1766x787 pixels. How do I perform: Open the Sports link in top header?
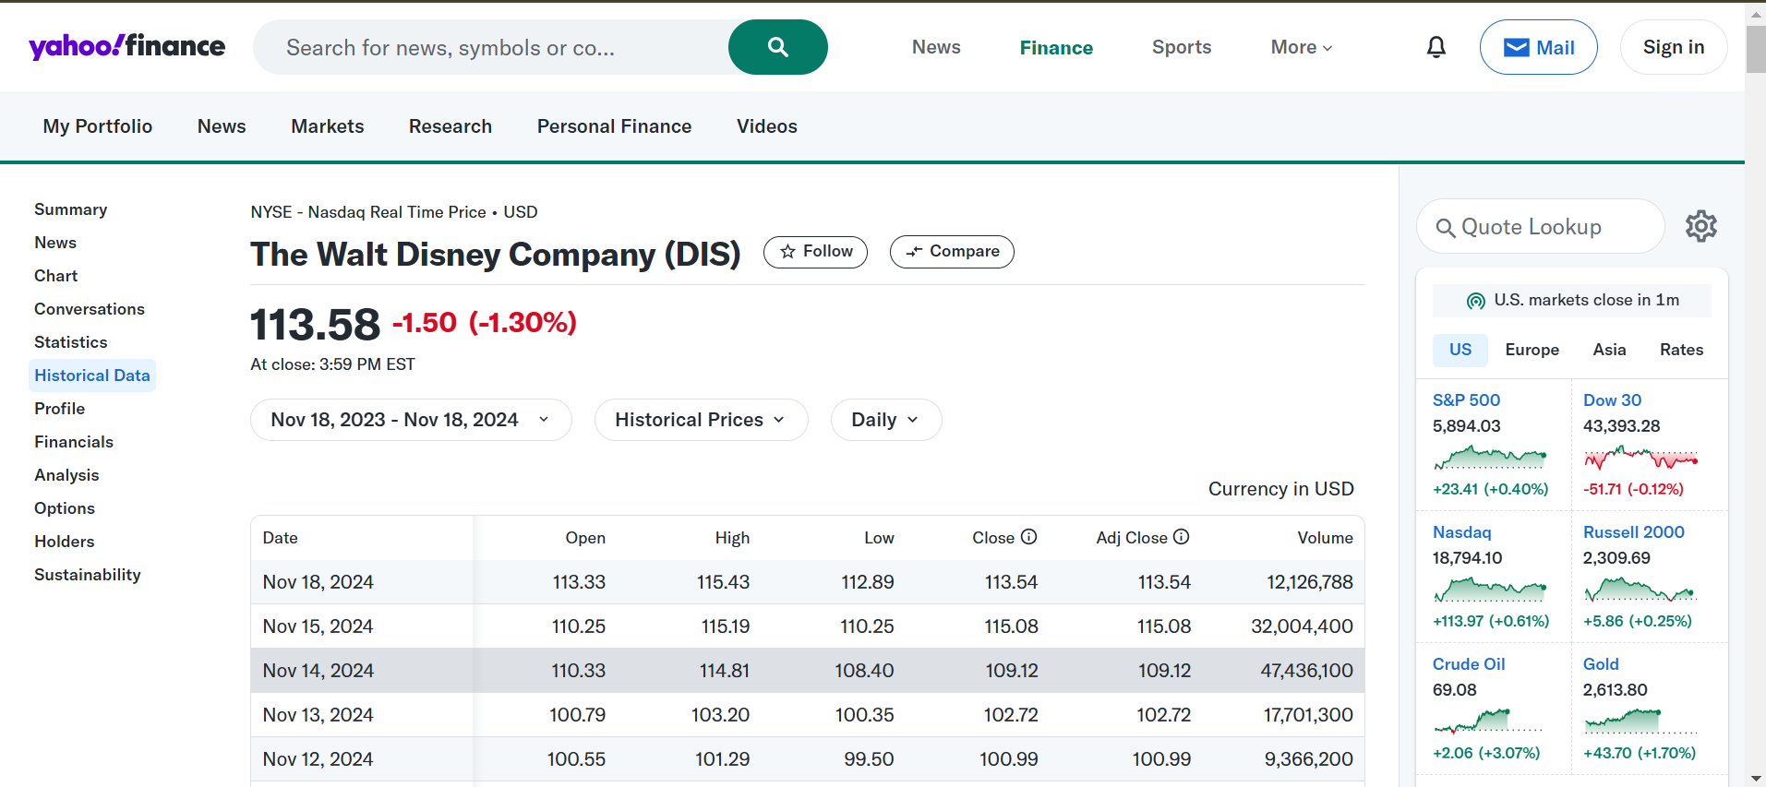coord(1182,47)
